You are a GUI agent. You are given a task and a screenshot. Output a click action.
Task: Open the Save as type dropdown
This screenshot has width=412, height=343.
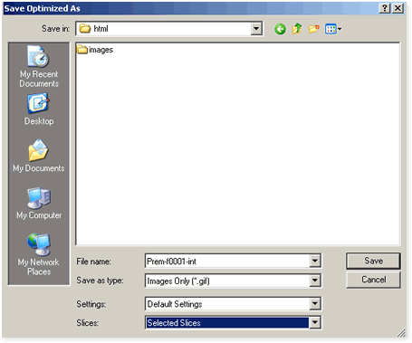click(x=314, y=281)
